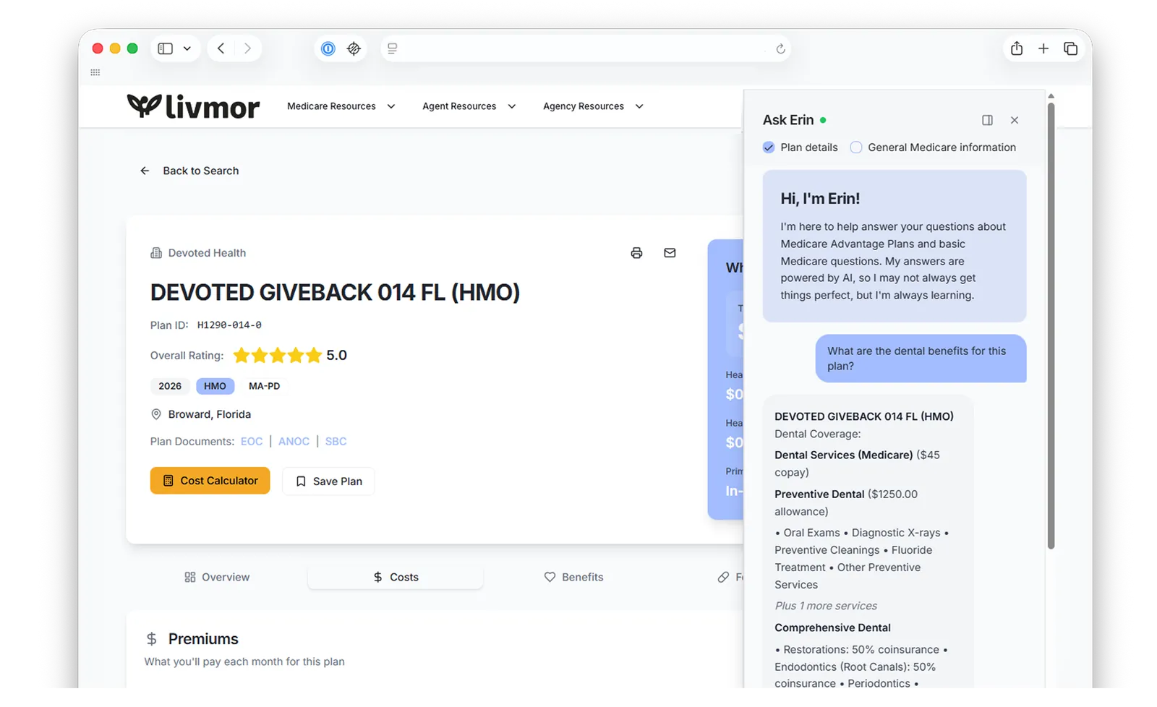Click the 2026 year badge
Viewport: 1157px width, 707px height.
[x=170, y=386]
